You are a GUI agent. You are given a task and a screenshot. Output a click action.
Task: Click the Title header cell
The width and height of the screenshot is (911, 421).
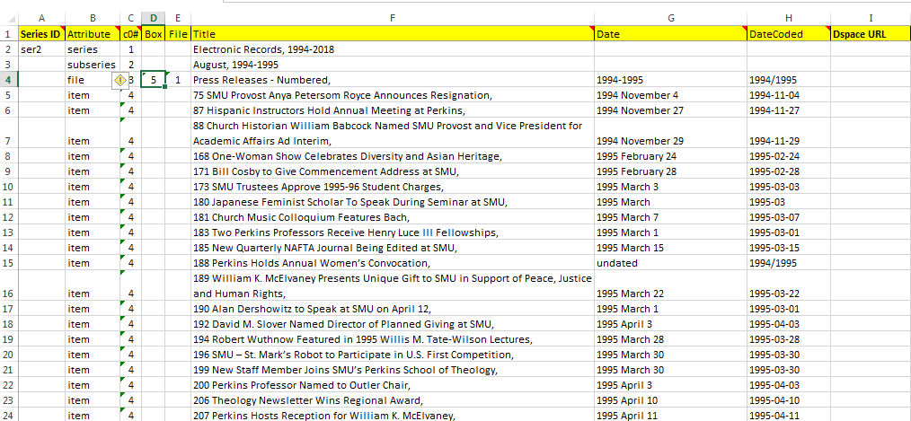tap(392, 34)
